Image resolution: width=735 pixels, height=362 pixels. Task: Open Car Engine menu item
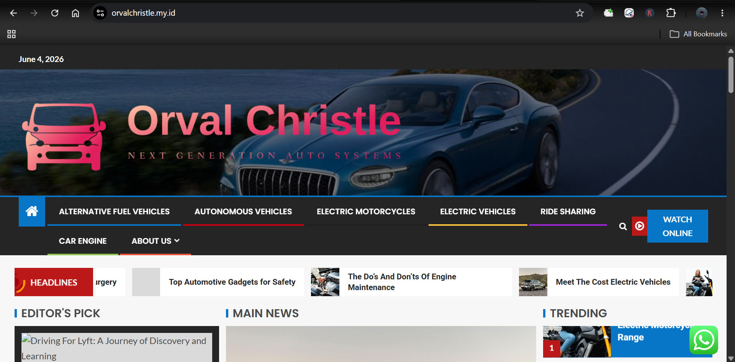83,241
